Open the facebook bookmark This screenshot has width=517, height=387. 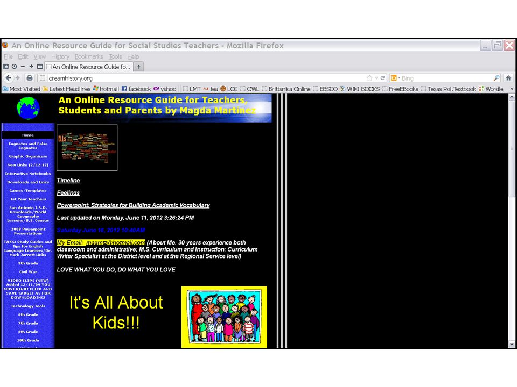136,89
